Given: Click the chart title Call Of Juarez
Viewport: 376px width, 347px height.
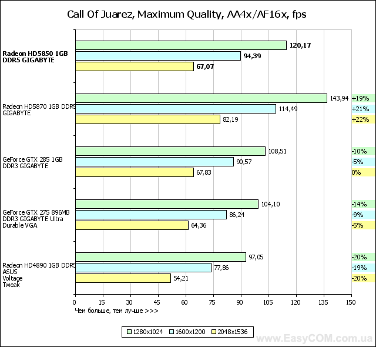Looking at the screenshot, I should pyautogui.click(x=187, y=14).
